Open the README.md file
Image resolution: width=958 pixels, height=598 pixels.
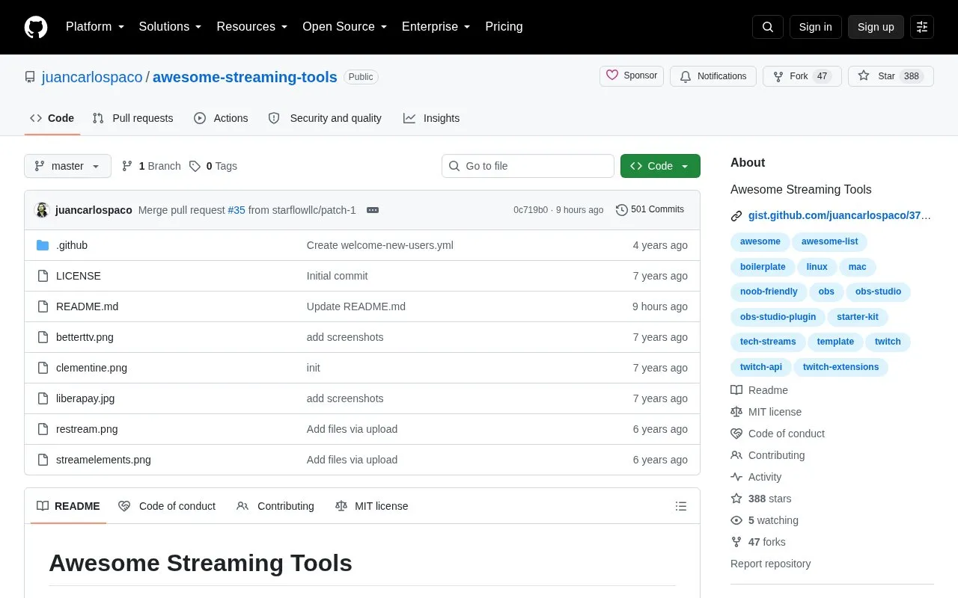87,306
